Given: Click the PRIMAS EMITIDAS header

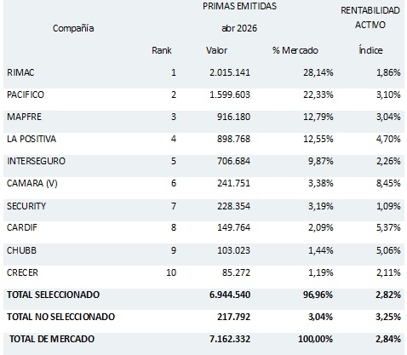Looking at the screenshot, I should [239, 6].
